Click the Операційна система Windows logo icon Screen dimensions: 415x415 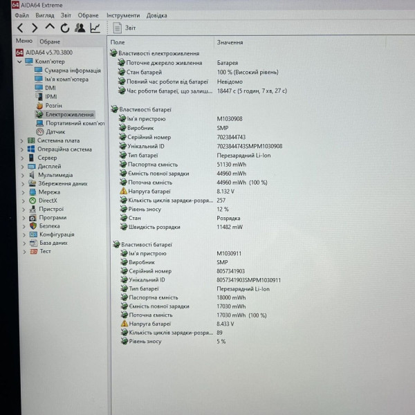[x=31, y=149]
